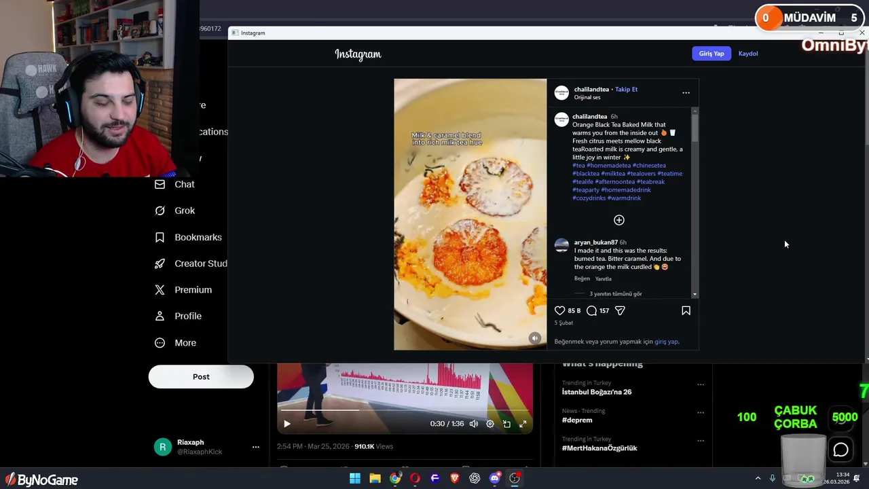Seek on the X video progress bar

(x=405, y=410)
